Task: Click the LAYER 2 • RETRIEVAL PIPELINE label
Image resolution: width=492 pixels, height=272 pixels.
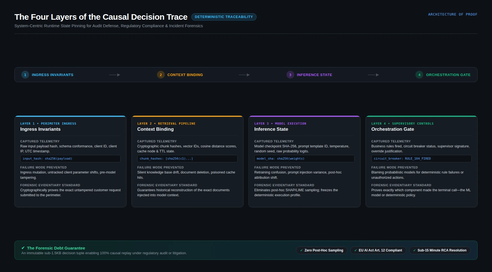Action: click(x=166, y=124)
